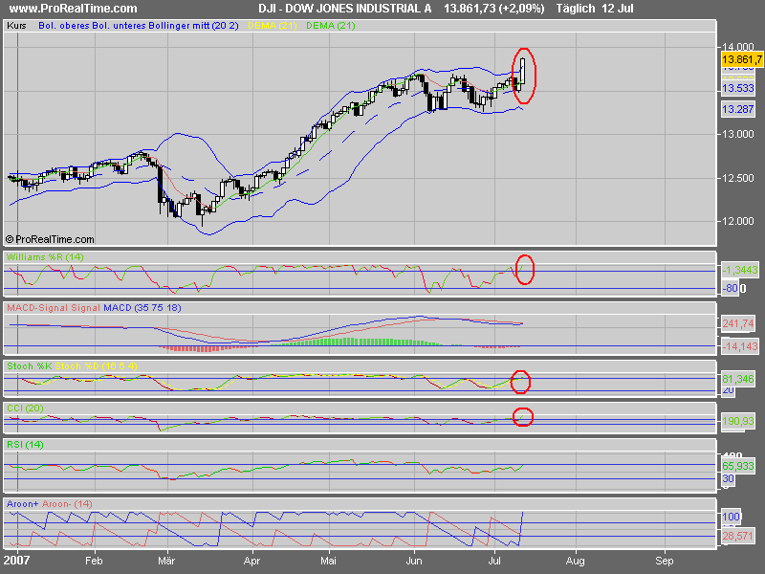765x574 pixels.
Task: Click the 30 RSI level tag
Action: 728,479
